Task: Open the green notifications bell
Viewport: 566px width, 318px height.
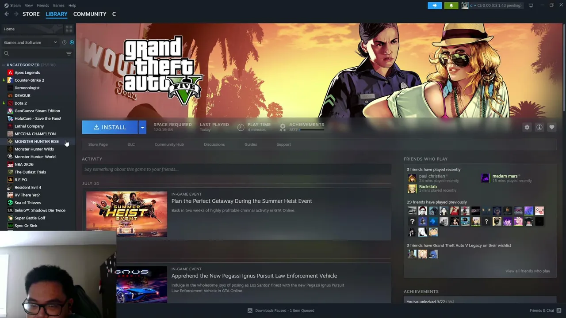Action: pyautogui.click(x=451, y=5)
